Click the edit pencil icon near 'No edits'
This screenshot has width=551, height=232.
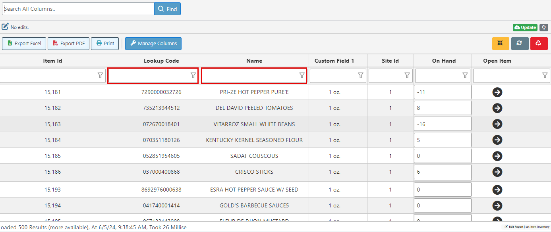[x=5, y=27]
